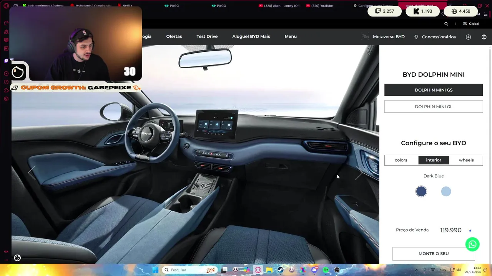
Task: Switch to the Akon - Lonely YouTube tab
Action: [x=279, y=6]
